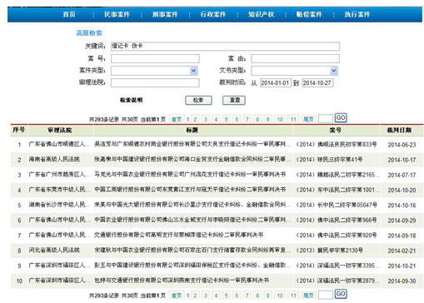Click the start date field 2014-01-01

click(x=275, y=83)
